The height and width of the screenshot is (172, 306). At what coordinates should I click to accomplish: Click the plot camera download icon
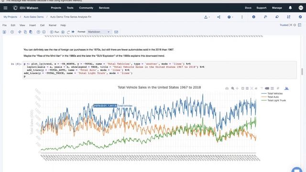pyautogui.click(x=227, y=88)
